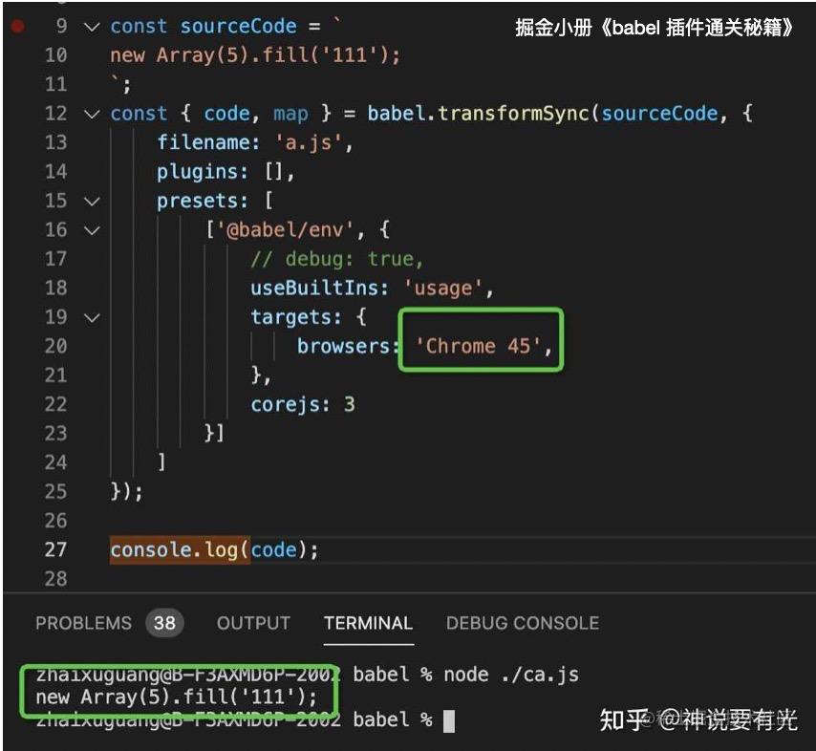This screenshot has height=751, width=816.
Task: Click the terminal command node ./ca.js
Action: [510, 675]
